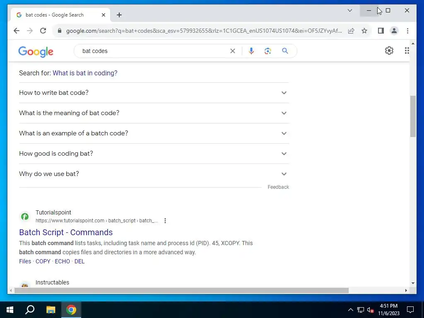
Task: Open new tab with plus button
Action: click(119, 15)
